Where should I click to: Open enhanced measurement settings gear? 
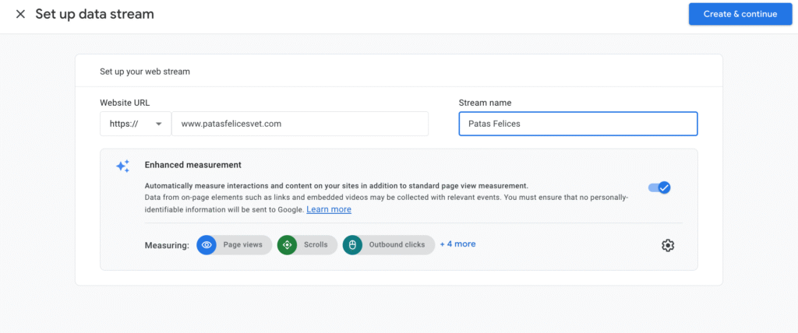[x=668, y=245]
